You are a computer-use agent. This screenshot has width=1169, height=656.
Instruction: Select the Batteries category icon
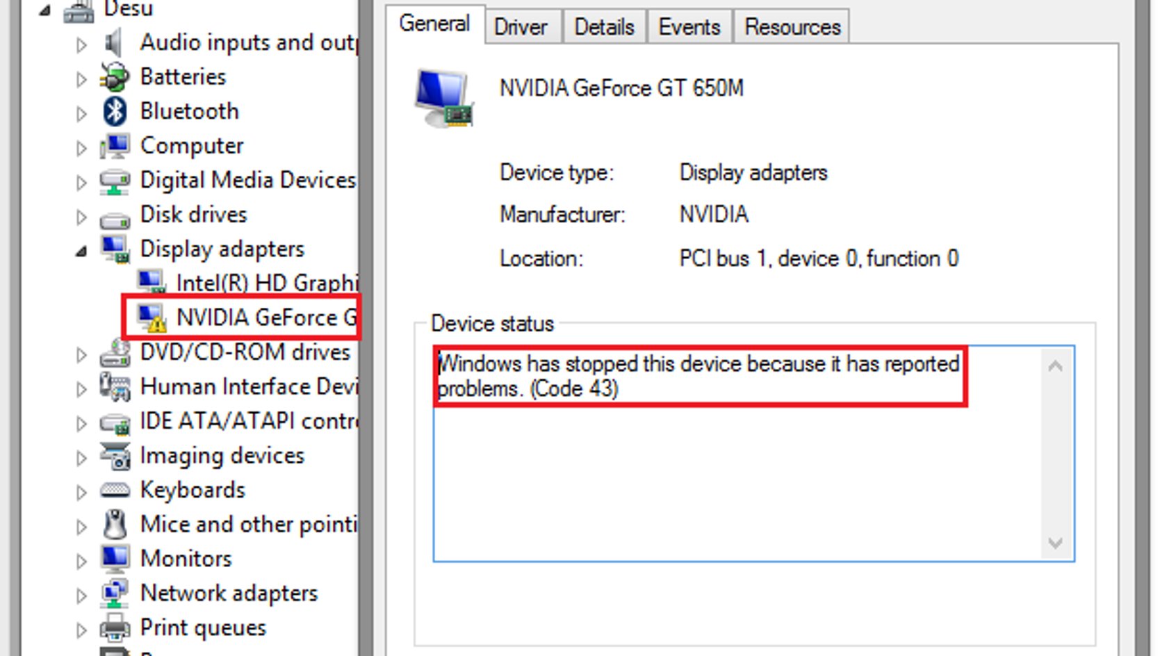(115, 76)
